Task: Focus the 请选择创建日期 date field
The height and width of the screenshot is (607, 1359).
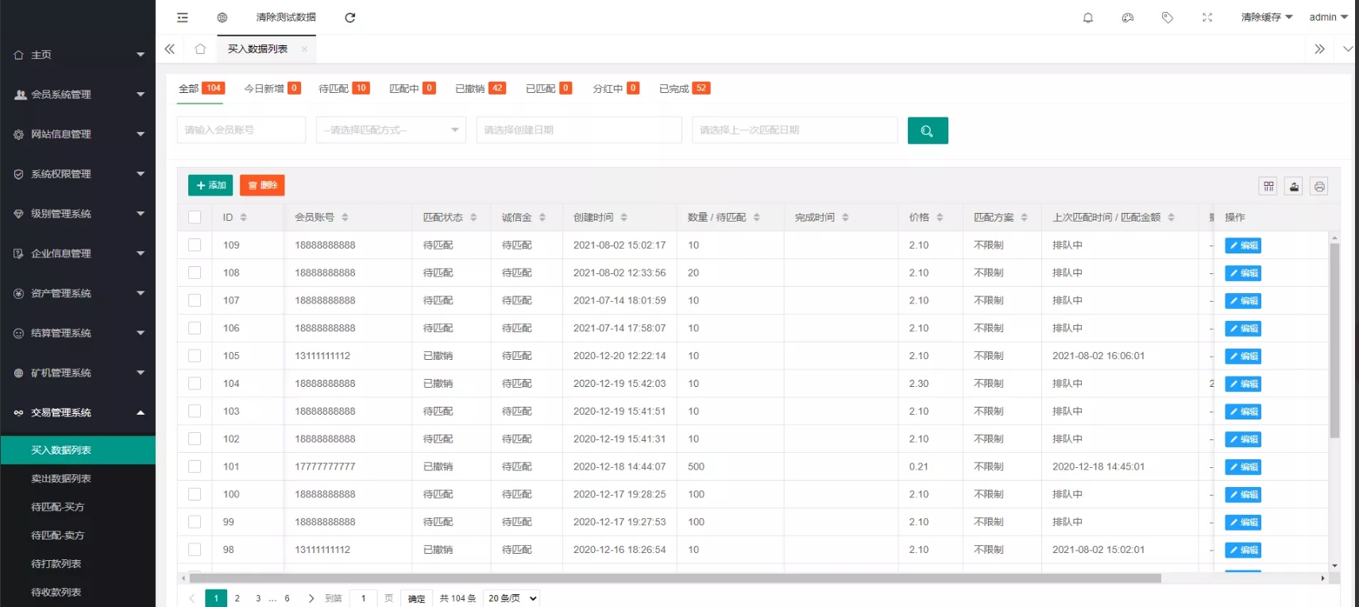Action: coord(579,130)
